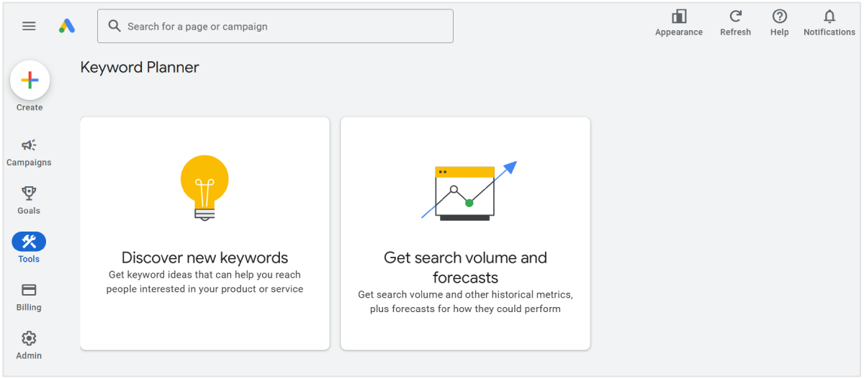Click the Create label under the plus button
Viewport: 864px width, 379px height.
[30, 107]
